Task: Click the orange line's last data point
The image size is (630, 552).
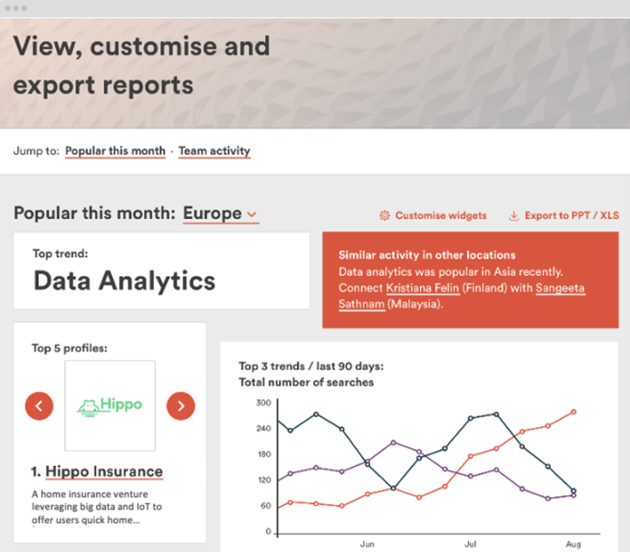Action: point(573,412)
